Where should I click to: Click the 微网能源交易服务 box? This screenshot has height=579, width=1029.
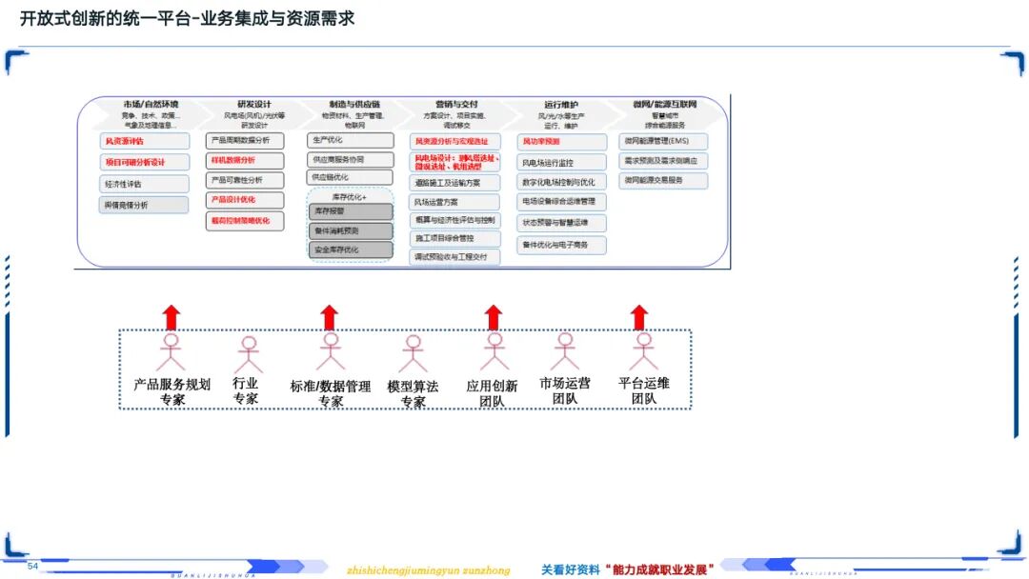tap(663, 180)
